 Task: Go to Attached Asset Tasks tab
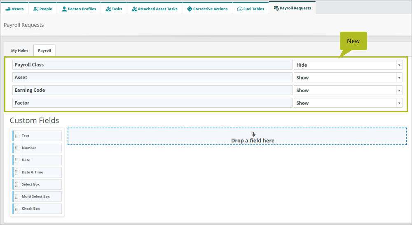click(x=154, y=9)
